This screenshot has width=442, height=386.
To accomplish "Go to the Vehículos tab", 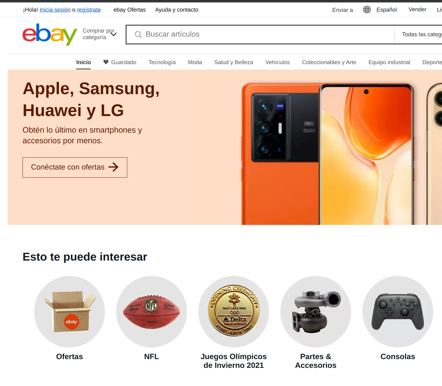I will tap(278, 62).
